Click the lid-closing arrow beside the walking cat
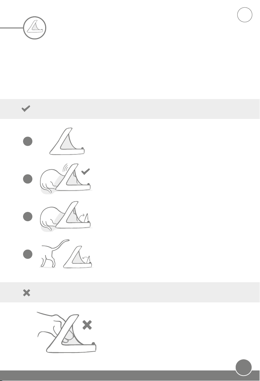Viewport: 260px width, 381px height. (x=85, y=257)
